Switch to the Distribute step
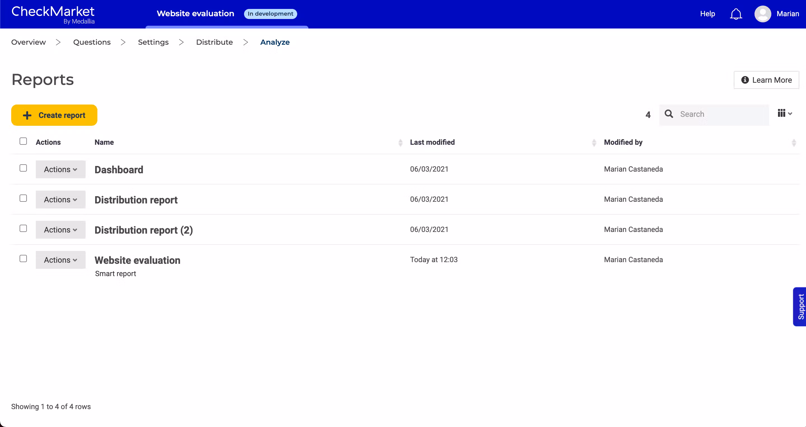Image resolution: width=806 pixels, height=427 pixels. pos(214,42)
